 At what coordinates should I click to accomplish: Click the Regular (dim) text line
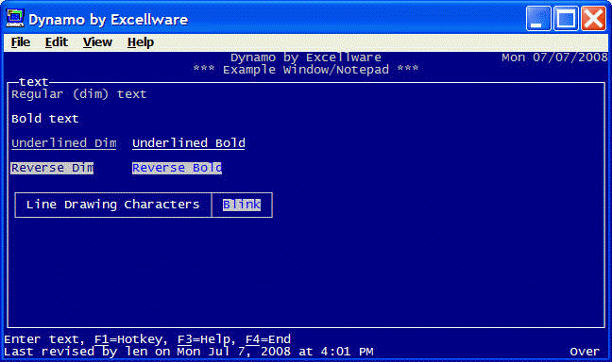78,94
